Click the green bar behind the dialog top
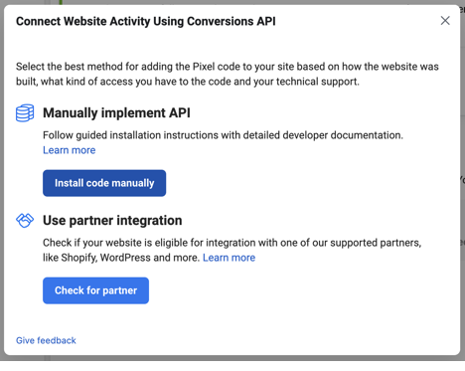 (x=61, y=2)
